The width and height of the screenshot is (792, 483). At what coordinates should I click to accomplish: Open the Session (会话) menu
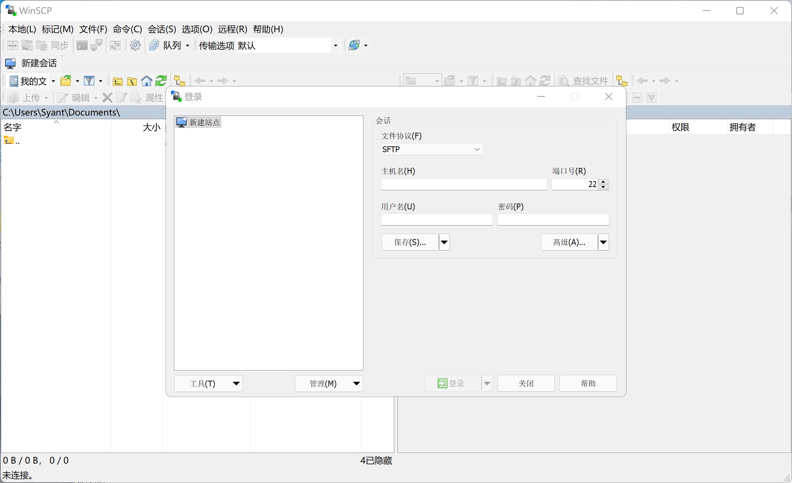[x=162, y=29]
